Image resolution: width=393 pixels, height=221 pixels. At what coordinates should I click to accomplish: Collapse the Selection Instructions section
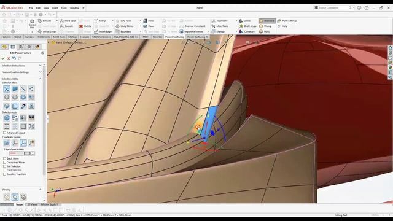(40, 66)
